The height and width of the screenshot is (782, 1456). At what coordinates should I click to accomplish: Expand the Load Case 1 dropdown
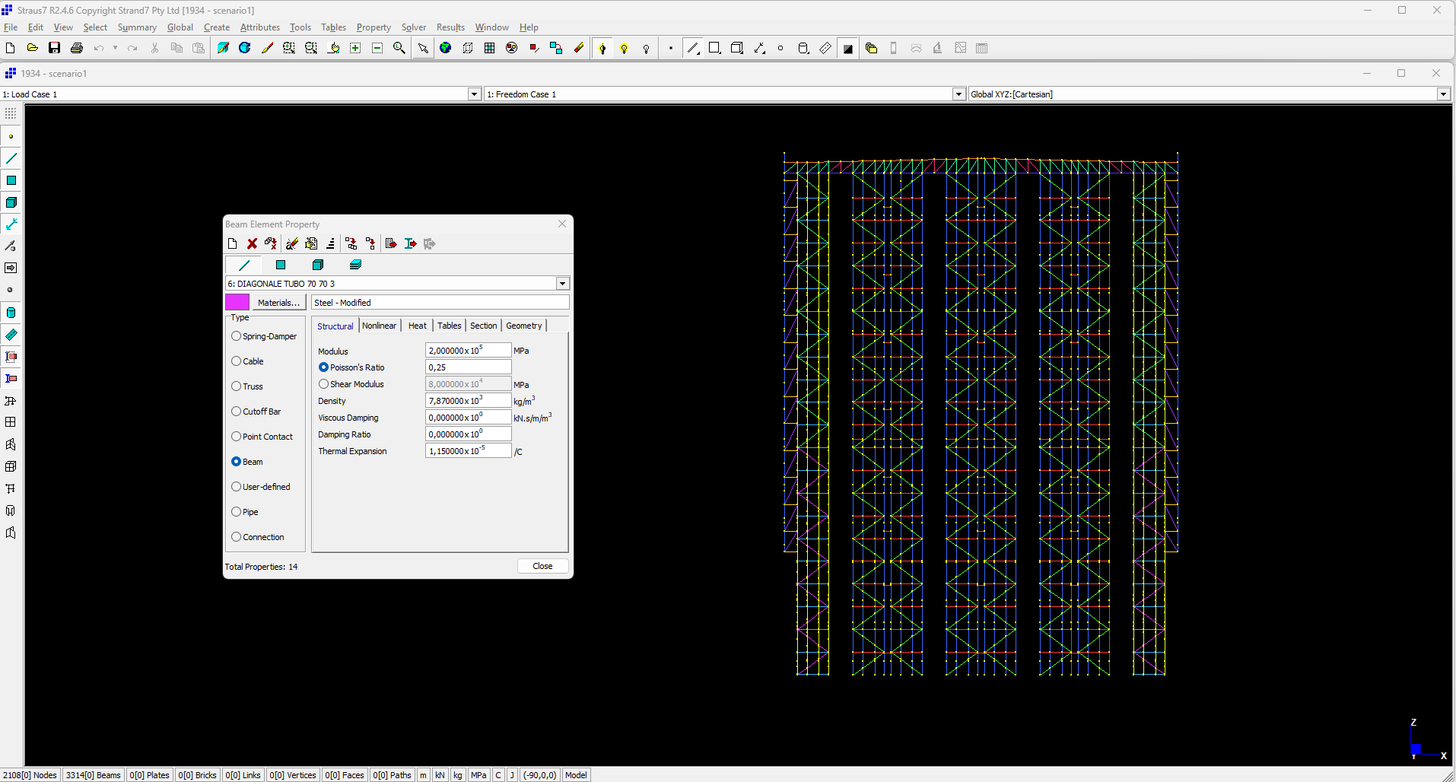point(474,94)
